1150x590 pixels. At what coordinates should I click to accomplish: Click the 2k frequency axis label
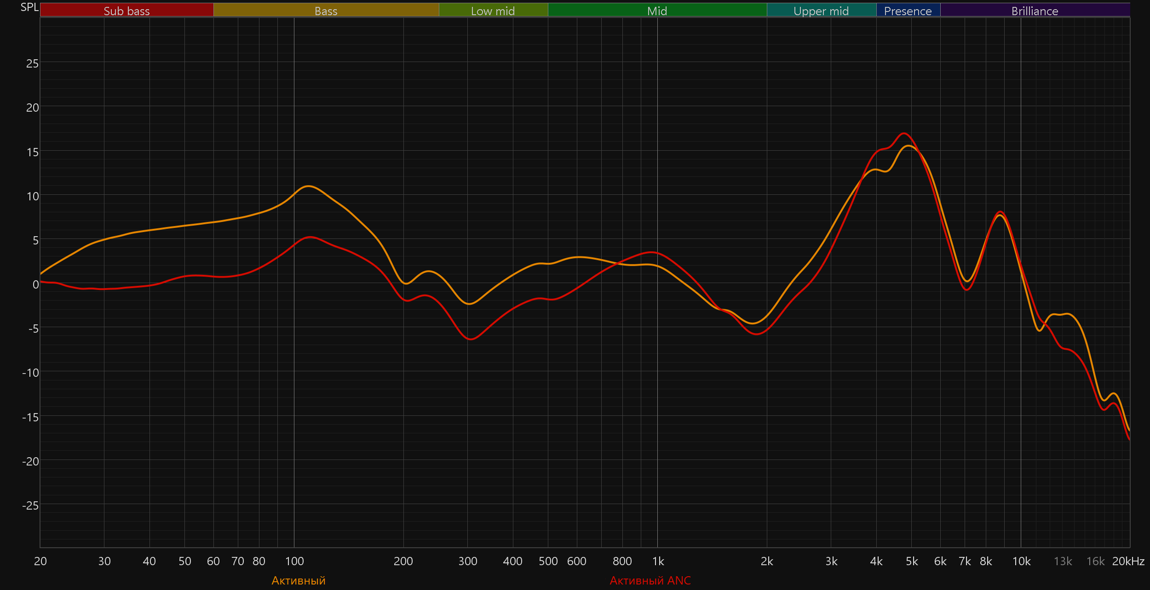(767, 561)
